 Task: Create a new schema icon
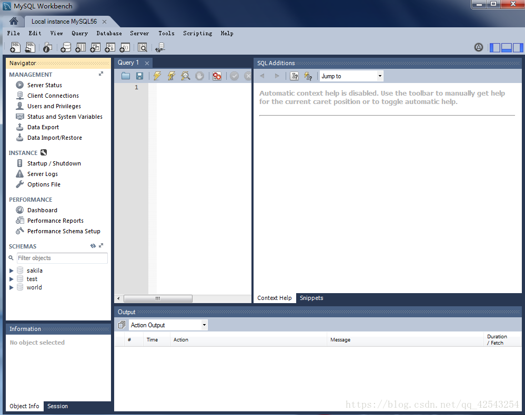point(66,47)
